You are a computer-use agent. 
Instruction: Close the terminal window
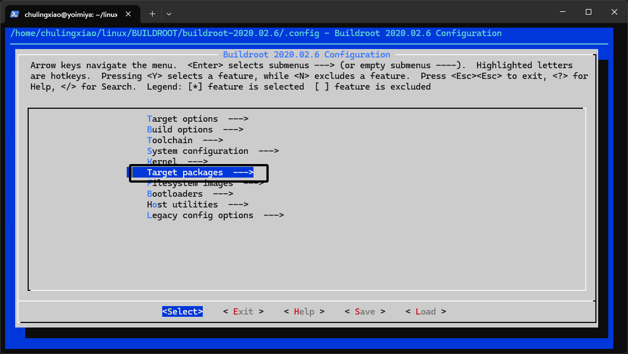pos(614,12)
